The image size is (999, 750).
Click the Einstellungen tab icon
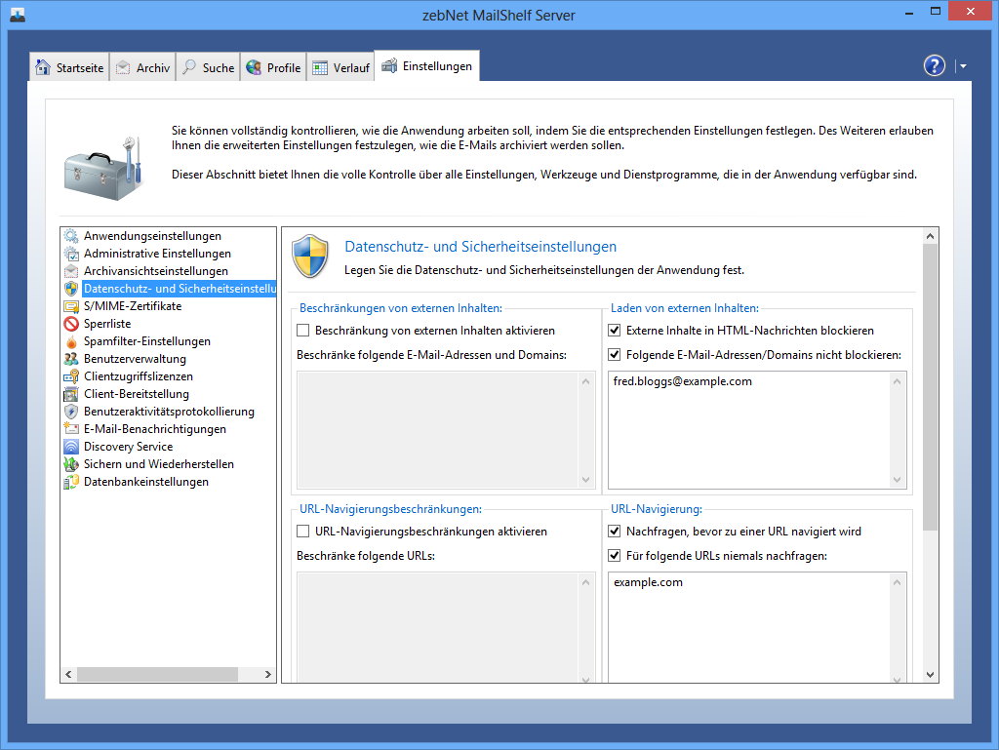tap(389, 65)
